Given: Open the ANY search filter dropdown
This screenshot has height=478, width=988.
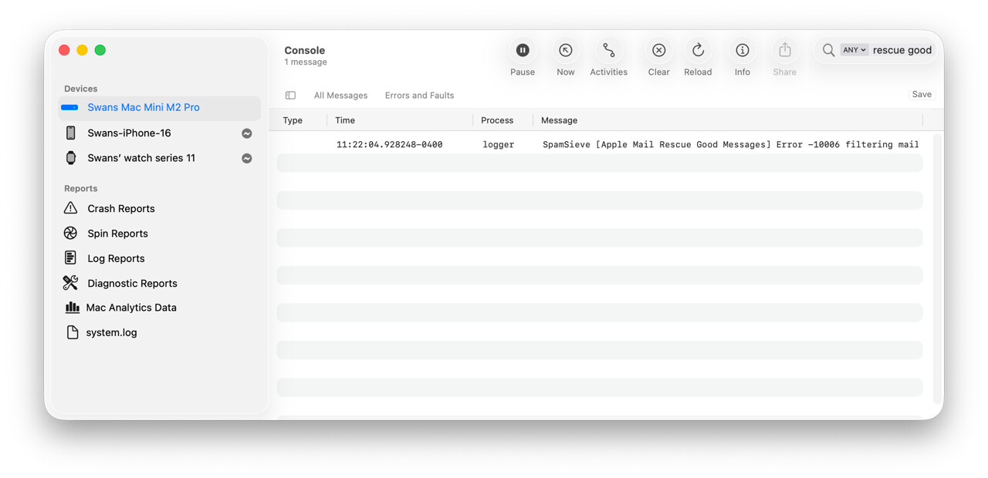Looking at the screenshot, I should (x=854, y=50).
